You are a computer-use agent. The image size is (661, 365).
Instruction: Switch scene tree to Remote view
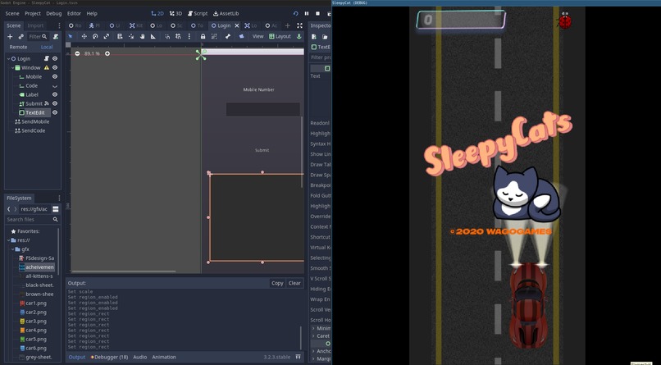[x=18, y=48]
